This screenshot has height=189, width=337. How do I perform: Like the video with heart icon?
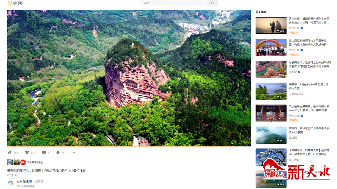(x=27, y=152)
